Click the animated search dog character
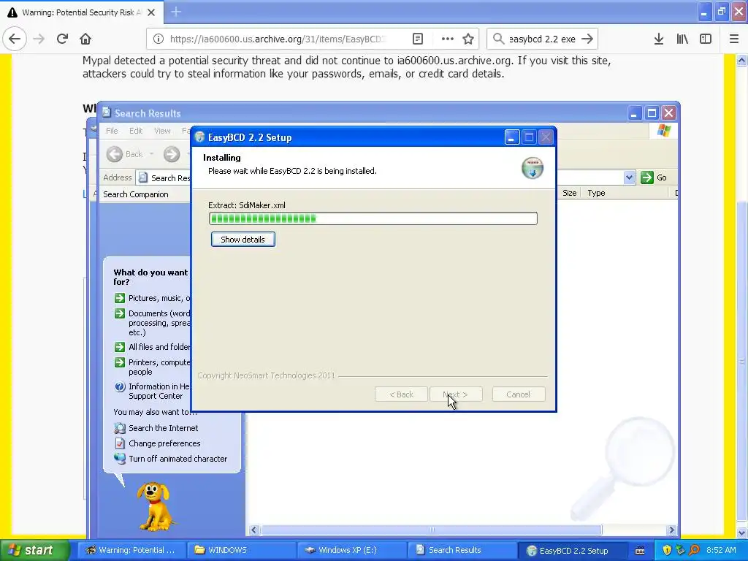This screenshot has width=748, height=561. coord(155,506)
